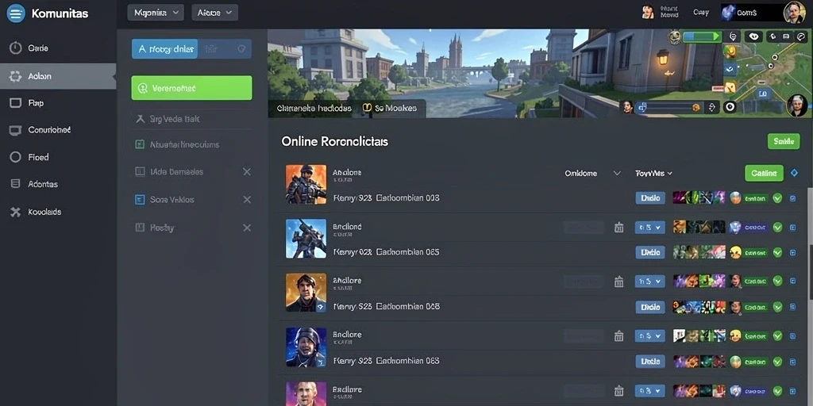The image size is (813, 406).
Task: Expand the Onkdome column chevron
Action: (617, 174)
